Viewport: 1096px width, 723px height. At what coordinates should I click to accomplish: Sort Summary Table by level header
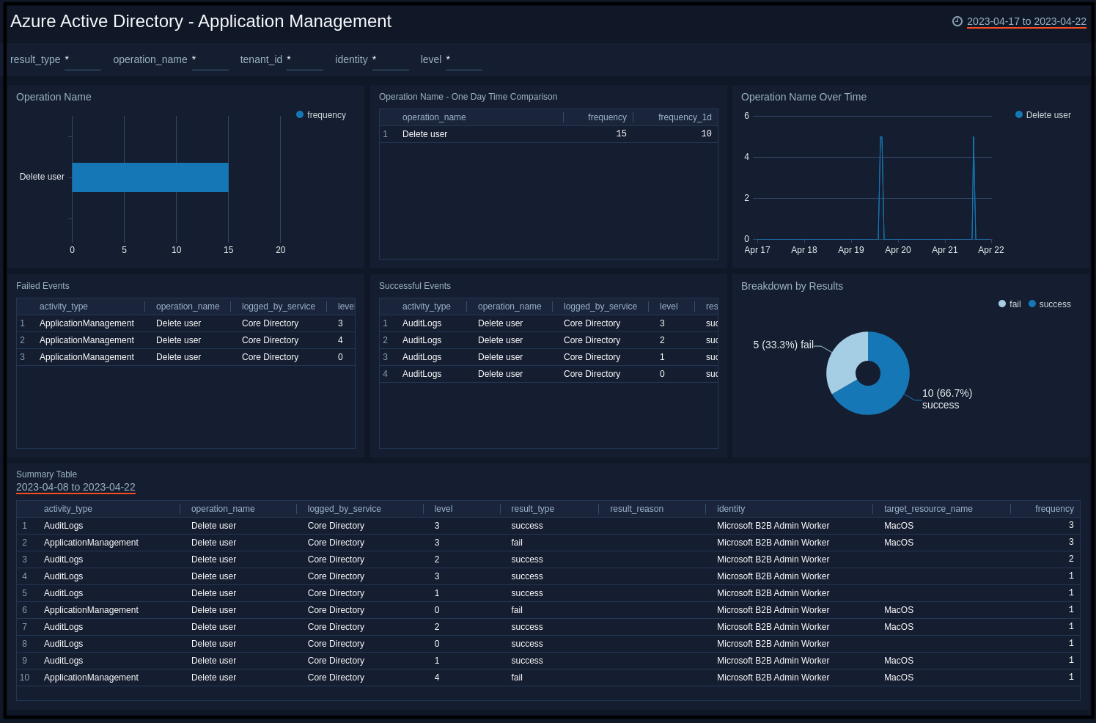click(444, 509)
